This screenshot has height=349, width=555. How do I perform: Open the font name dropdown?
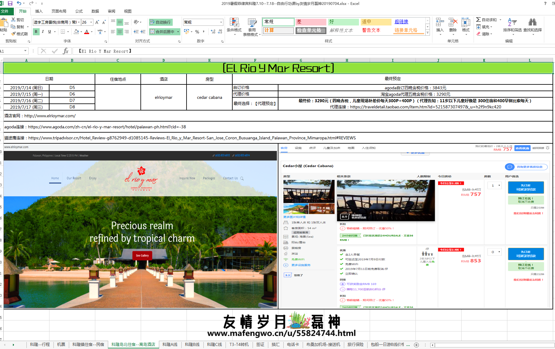[x=79, y=22]
